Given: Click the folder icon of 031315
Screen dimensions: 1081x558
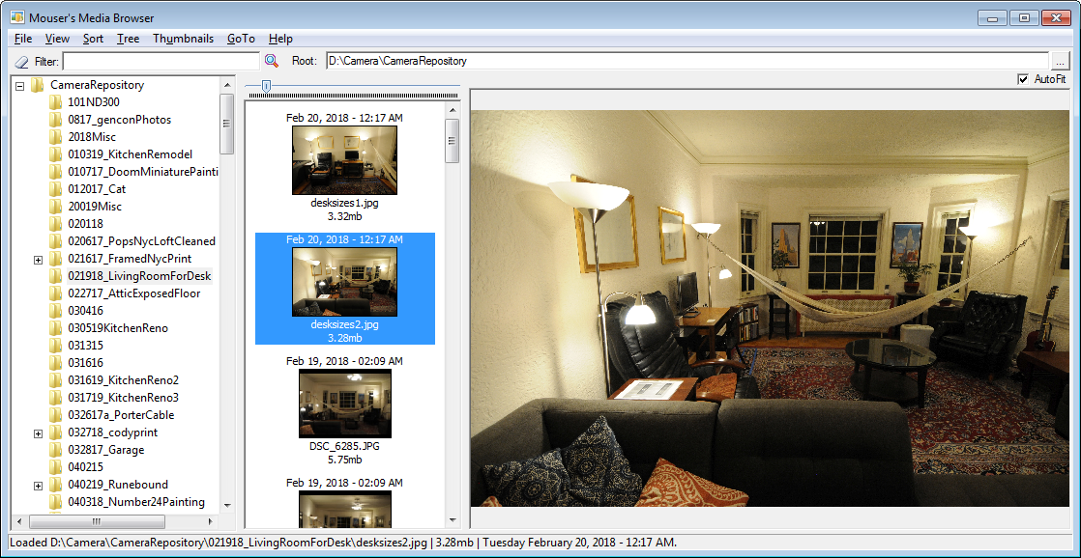Looking at the screenshot, I should [55, 346].
